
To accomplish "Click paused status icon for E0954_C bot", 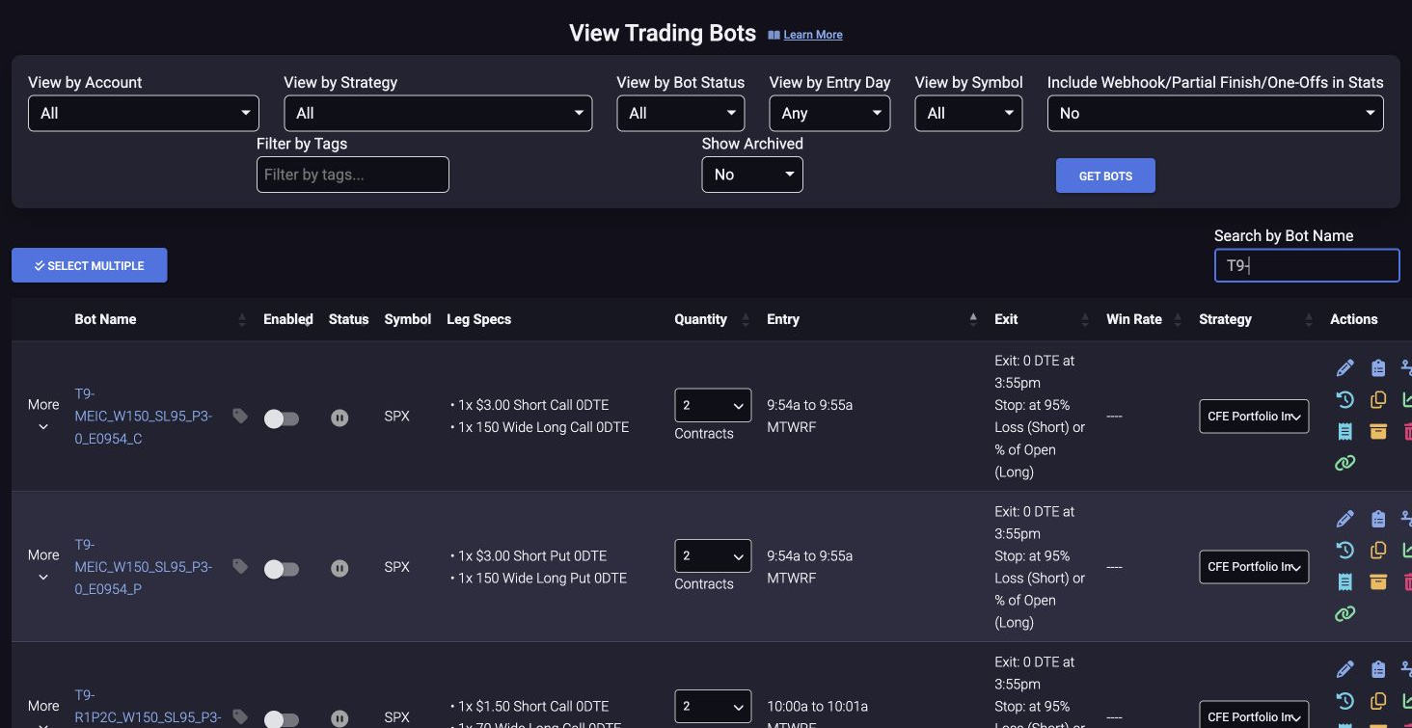I will coord(339,418).
